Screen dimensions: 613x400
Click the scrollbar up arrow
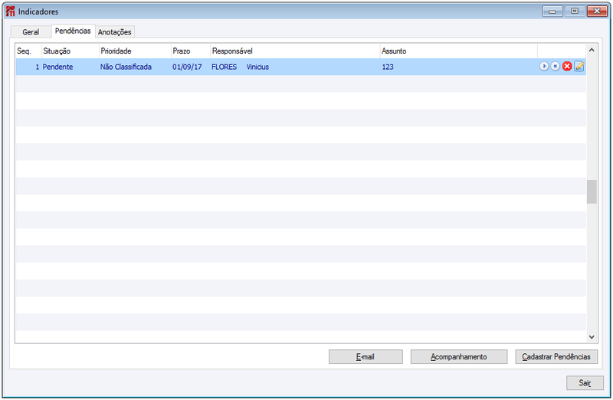click(x=592, y=50)
